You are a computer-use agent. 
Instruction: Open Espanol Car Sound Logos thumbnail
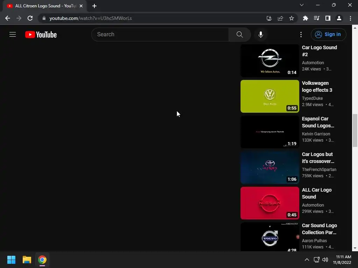pyautogui.click(x=270, y=132)
